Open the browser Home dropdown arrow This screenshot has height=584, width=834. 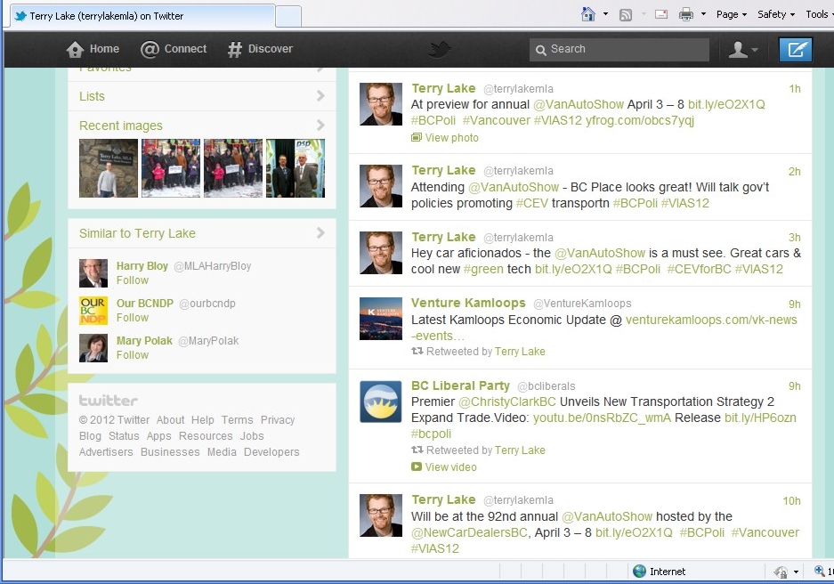point(605,14)
